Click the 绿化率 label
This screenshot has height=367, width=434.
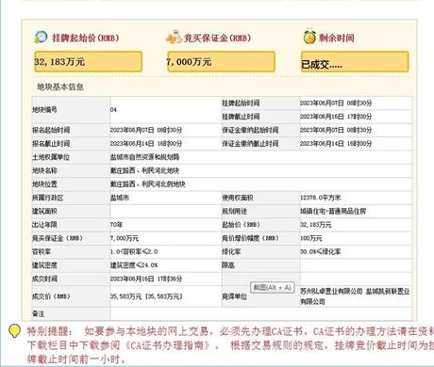231,252
